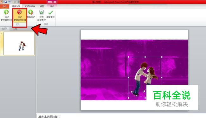This screenshot has height=118, width=206.
Task: Click removal mark between the two characters
Action: (147, 76)
